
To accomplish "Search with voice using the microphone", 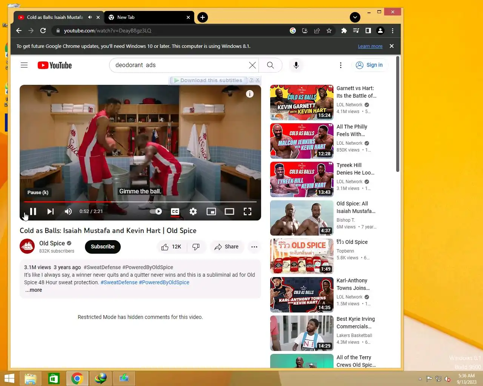I will (296, 65).
